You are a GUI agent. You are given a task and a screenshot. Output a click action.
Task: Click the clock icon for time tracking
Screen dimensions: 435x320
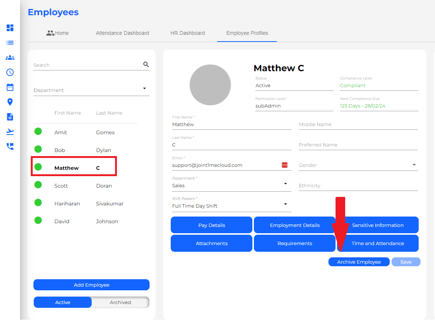(x=10, y=72)
